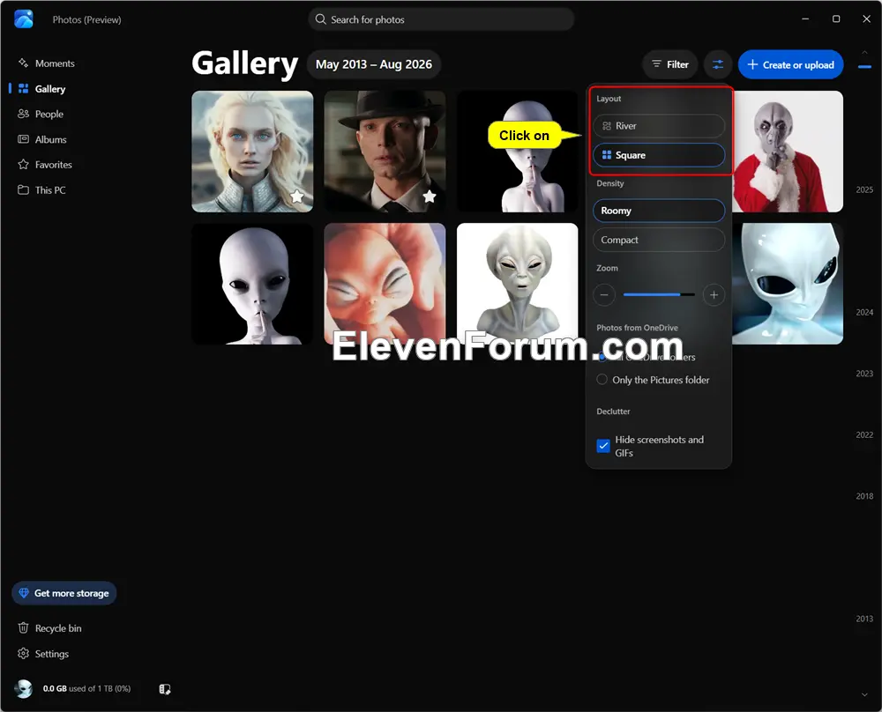Jump to 2024 on the timeline
Image resolution: width=882 pixels, height=712 pixels.
click(864, 313)
